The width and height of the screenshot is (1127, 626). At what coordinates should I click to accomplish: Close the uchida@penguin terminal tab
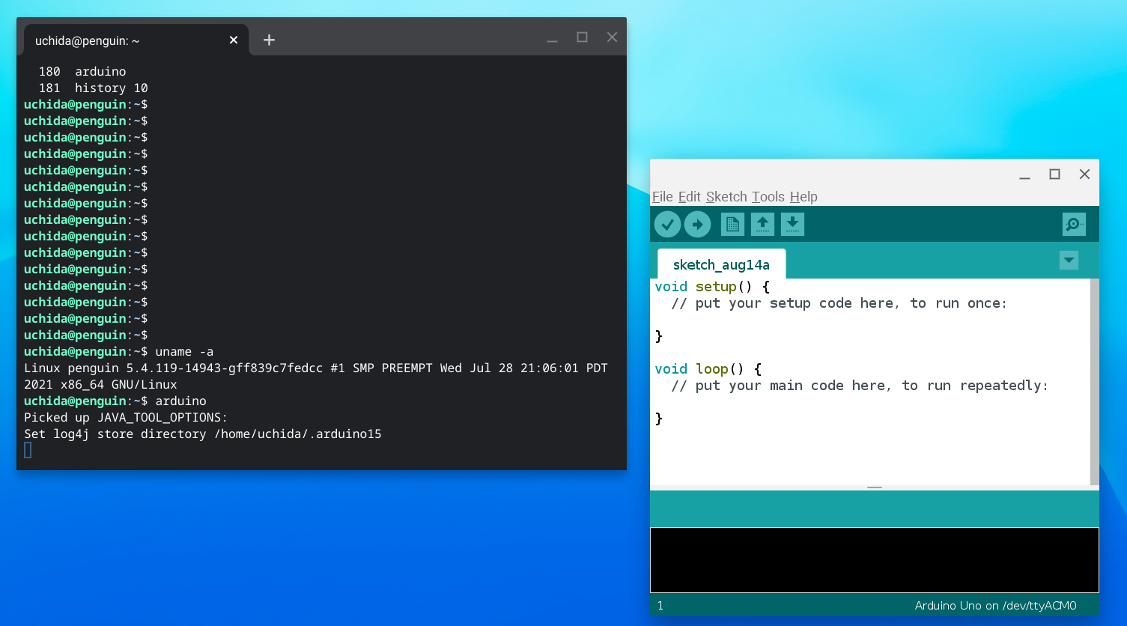click(233, 40)
